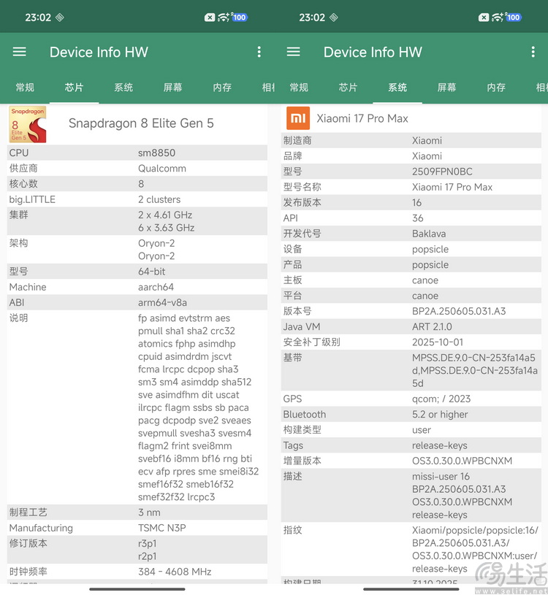Select 芯片 tab on left screen
This screenshot has height=595, width=548.
(74, 88)
